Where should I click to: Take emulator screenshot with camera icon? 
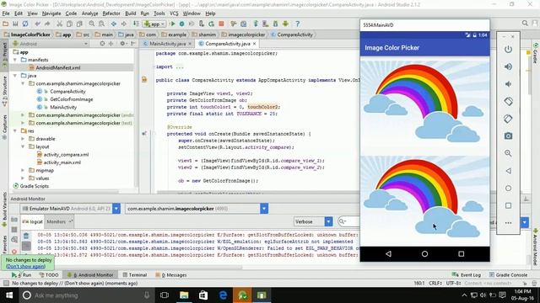click(x=508, y=136)
